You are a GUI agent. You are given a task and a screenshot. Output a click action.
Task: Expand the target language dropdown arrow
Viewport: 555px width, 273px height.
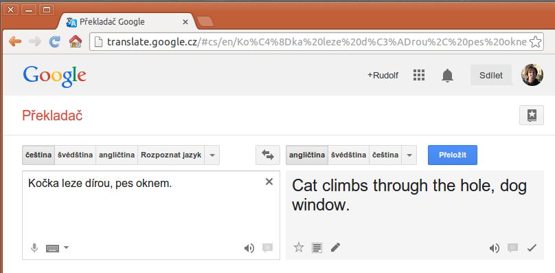click(x=409, y=155)
